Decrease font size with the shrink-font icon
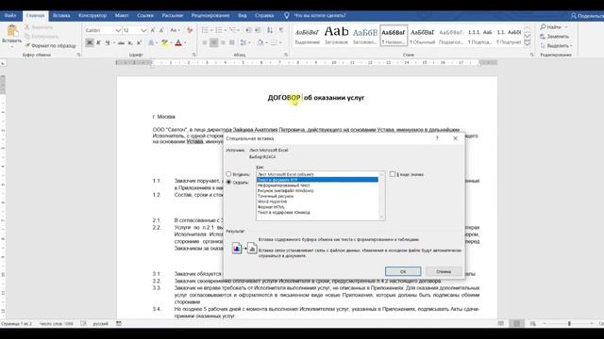The image size is (604, 339). coord(161,30)
